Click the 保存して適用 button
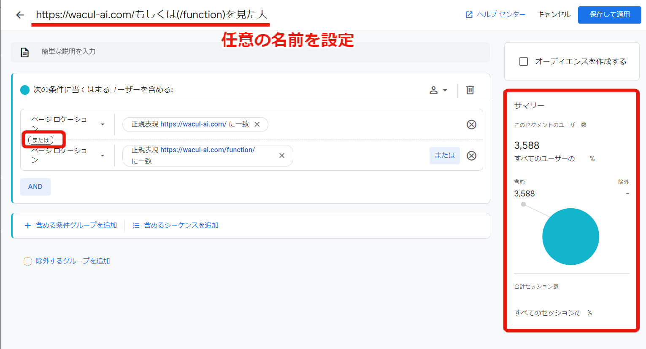This screenshot has height=349, width=646. (609, 14)
